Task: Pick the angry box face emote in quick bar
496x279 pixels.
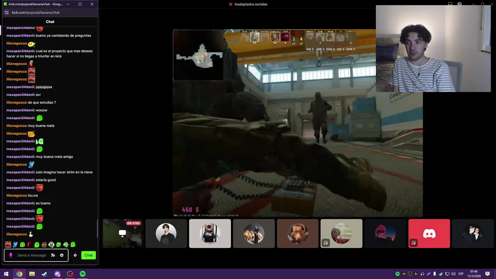Action: (44, 245)
